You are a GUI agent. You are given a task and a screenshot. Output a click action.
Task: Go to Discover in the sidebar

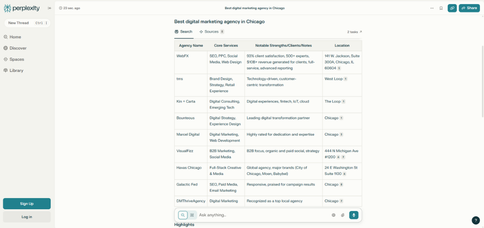(18, 48)
